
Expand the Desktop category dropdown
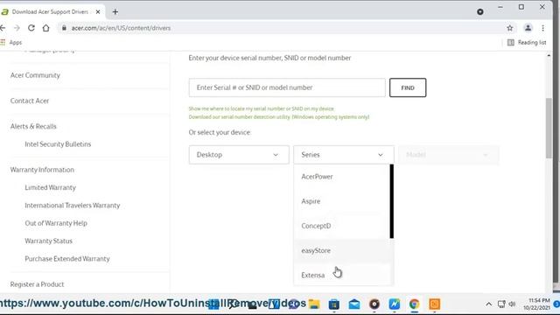[x=239, y=155]
